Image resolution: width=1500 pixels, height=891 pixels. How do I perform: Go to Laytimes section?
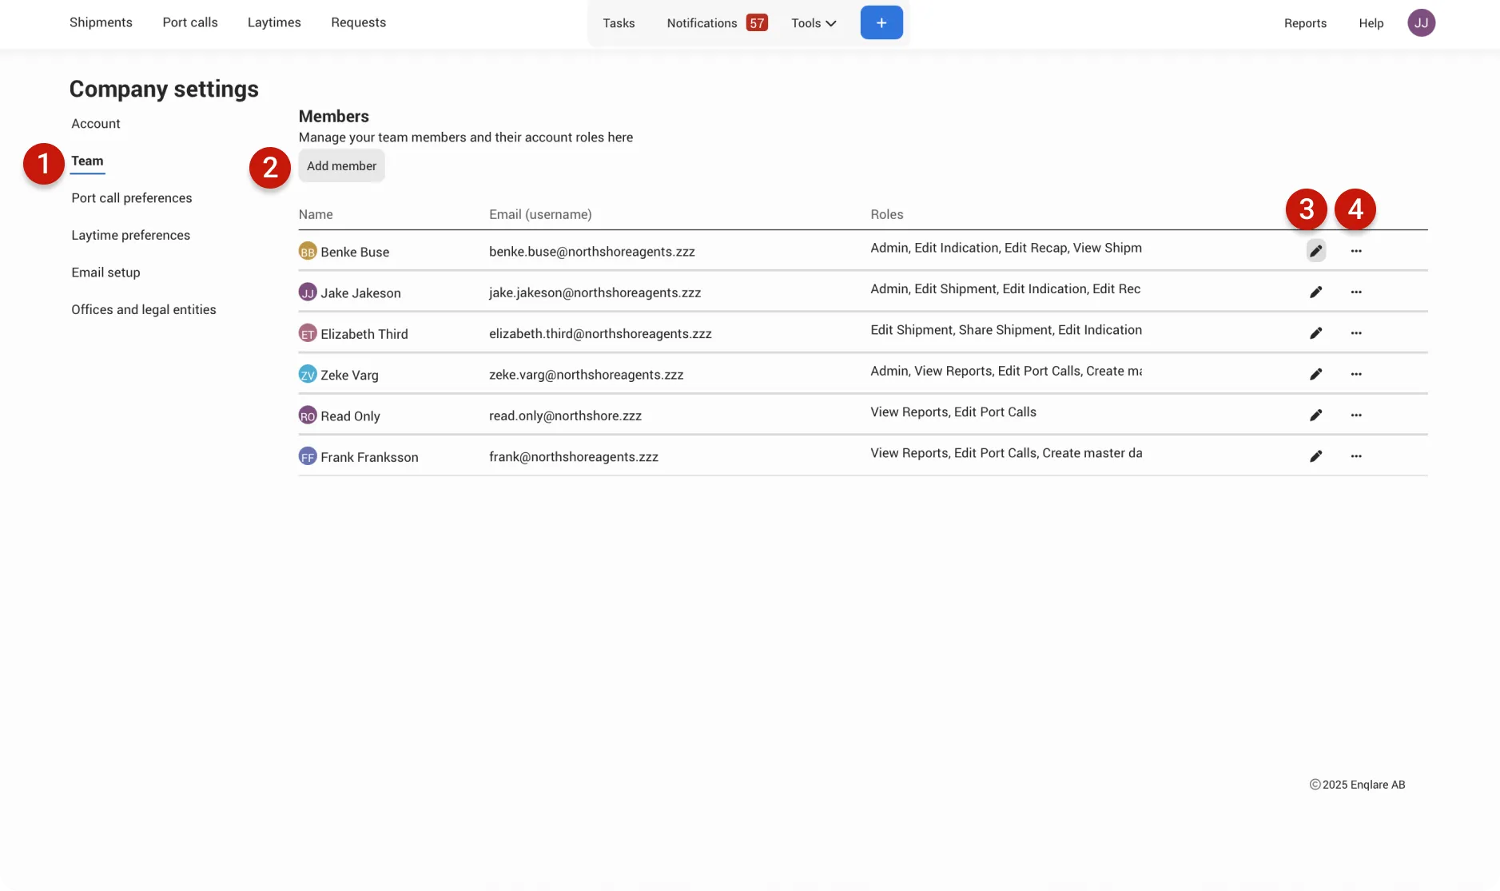tap(274, 22)
